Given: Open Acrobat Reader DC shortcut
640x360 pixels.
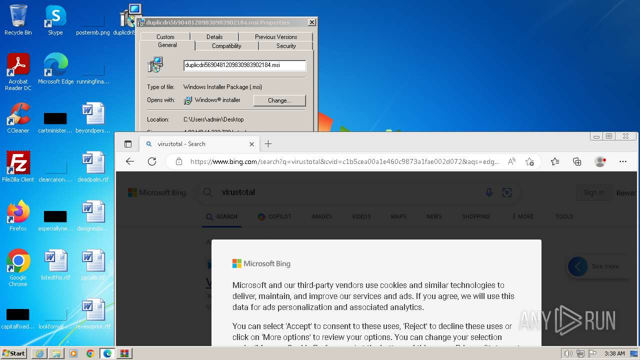Looking at the screenshot, I should point(18,72).
